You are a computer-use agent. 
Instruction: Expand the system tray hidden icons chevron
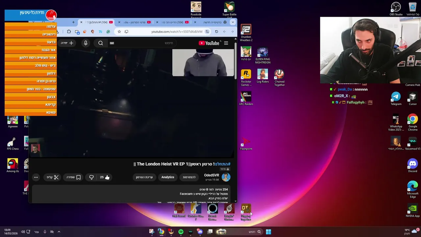59,232
